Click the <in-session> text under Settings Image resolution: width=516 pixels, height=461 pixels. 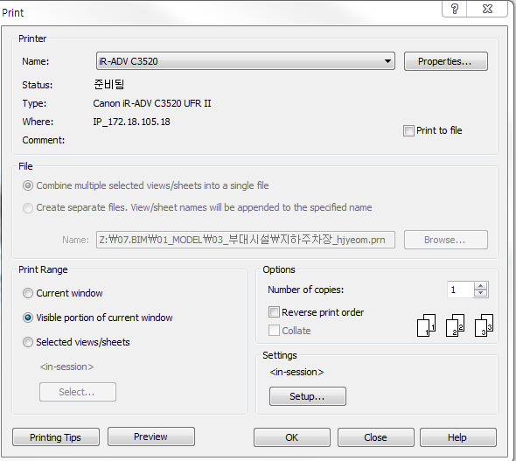tap(296, 372)
